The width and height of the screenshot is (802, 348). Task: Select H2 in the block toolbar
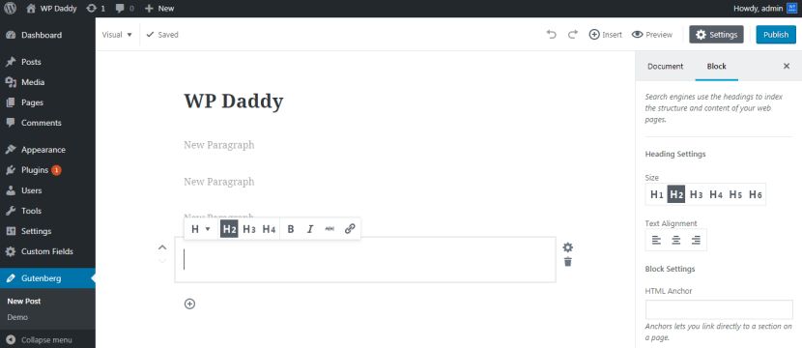229,229
